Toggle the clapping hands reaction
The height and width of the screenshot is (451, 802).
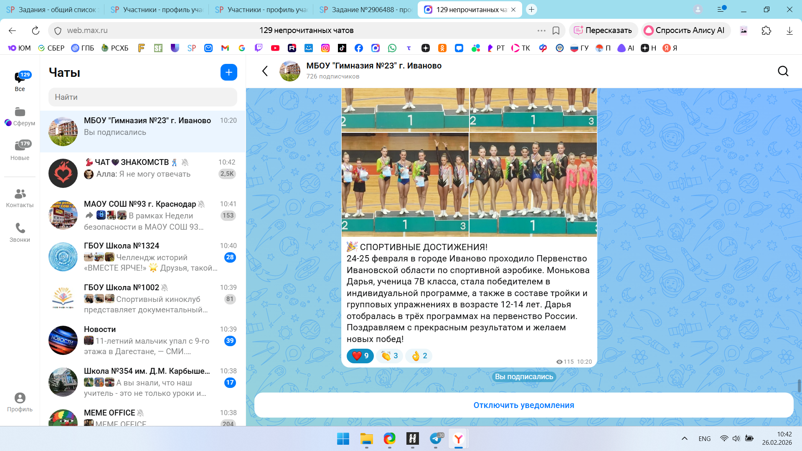coord(389,356)
